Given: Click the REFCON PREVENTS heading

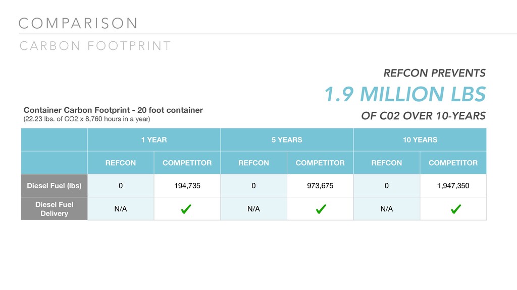Looking at the screenshot, I should 435,73.
